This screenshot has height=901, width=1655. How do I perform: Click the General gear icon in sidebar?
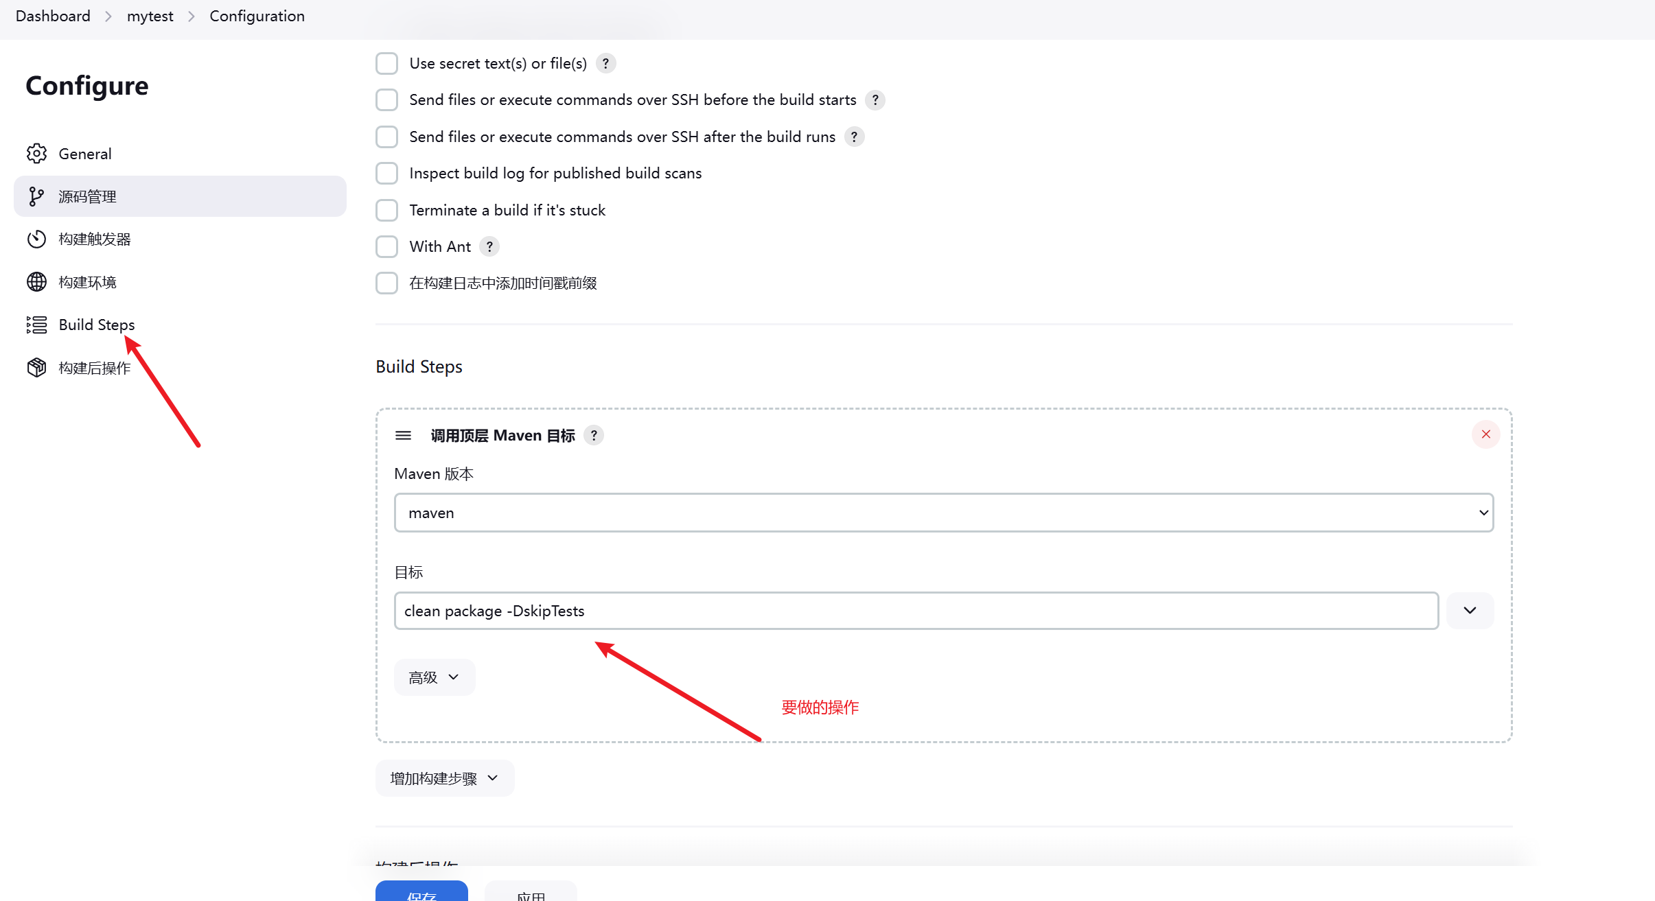click(x=36, y=154)
